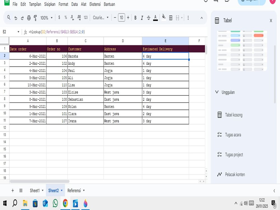Open the Courier font dropdown
This screenshot has height=210, width=280.
(101, 17)
